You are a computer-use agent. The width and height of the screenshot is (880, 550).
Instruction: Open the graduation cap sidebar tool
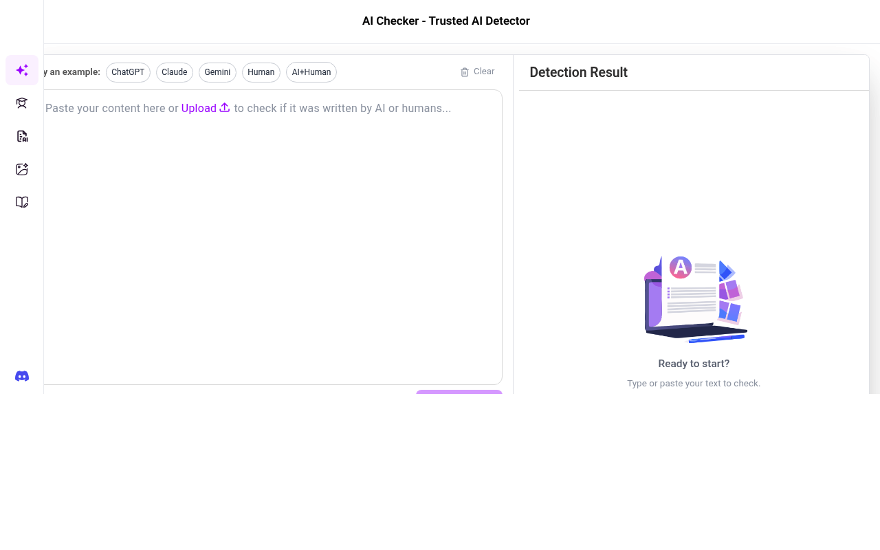tap(22, 103)
